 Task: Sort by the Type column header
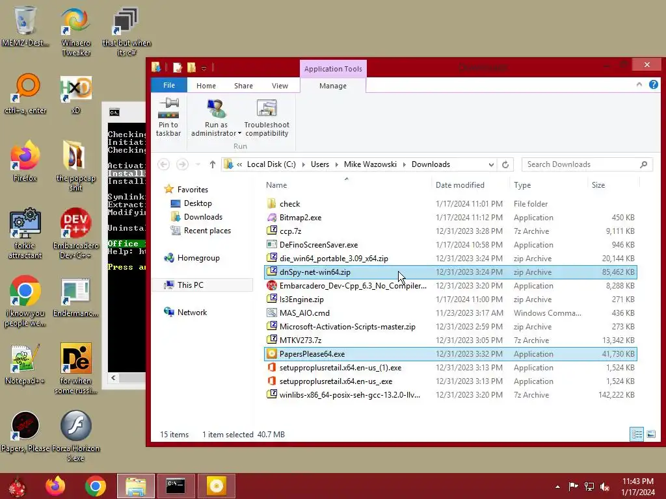522,185
